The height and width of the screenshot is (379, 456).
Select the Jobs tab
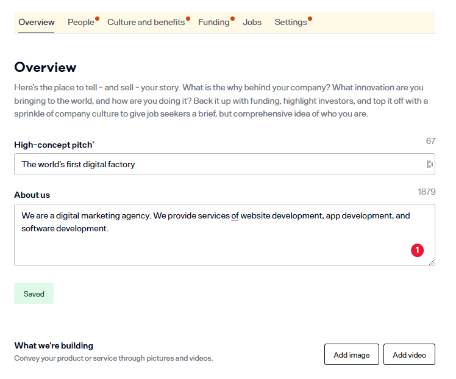pos(252,23)
